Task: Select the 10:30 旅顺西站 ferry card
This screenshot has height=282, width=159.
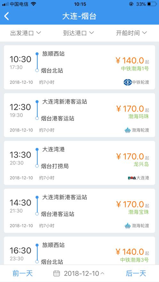Action: click(79, 67)
